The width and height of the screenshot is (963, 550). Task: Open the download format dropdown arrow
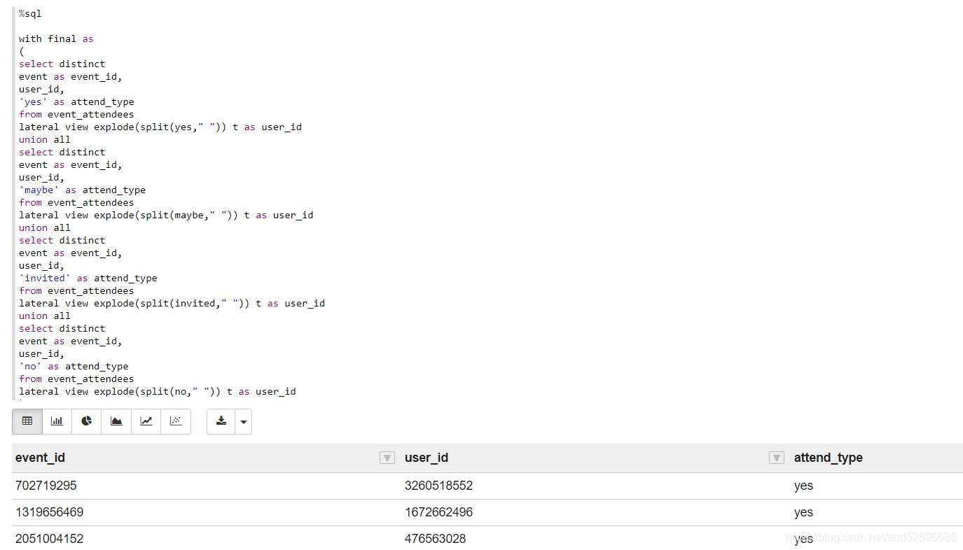244,422
